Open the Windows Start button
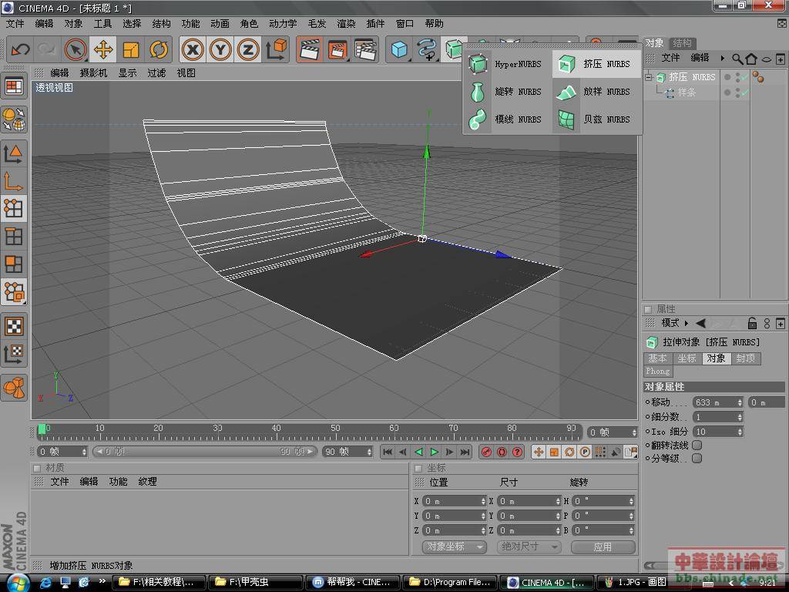Screen dimensions: 789x592 pyautogui.click(x=17, y=583)
